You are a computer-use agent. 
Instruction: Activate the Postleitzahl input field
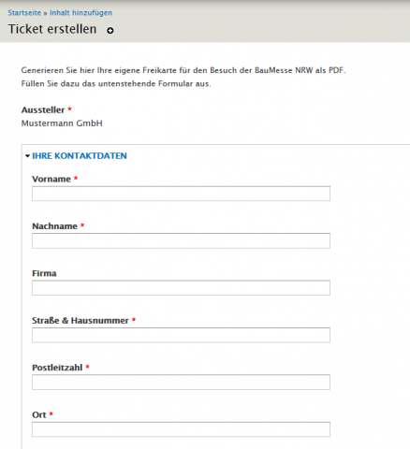coord(181,383)
